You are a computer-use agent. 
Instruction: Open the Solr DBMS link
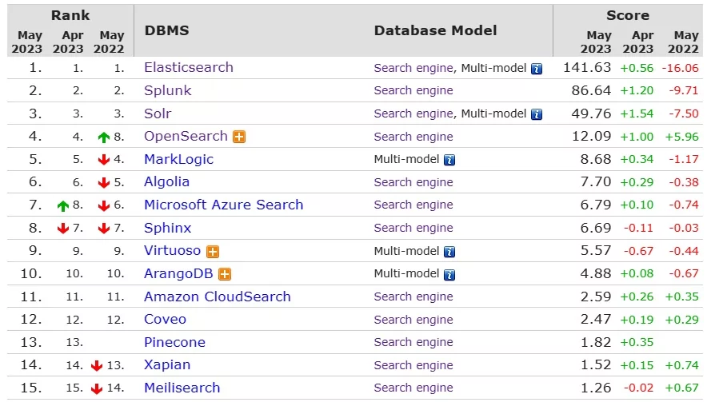[x=158, y=113]
